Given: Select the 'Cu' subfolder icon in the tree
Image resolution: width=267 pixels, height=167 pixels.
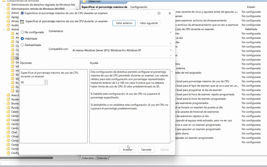Looking at the screenshot, I should tap(13, 54).
